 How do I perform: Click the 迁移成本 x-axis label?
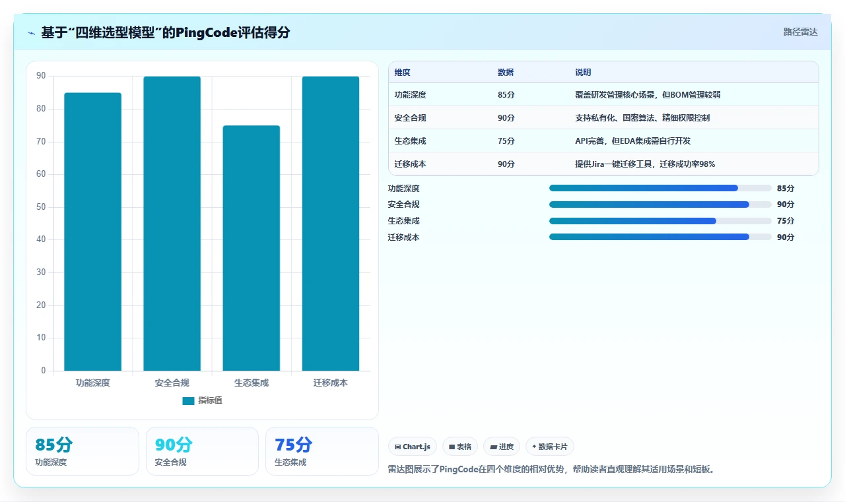tap(331, 383)
